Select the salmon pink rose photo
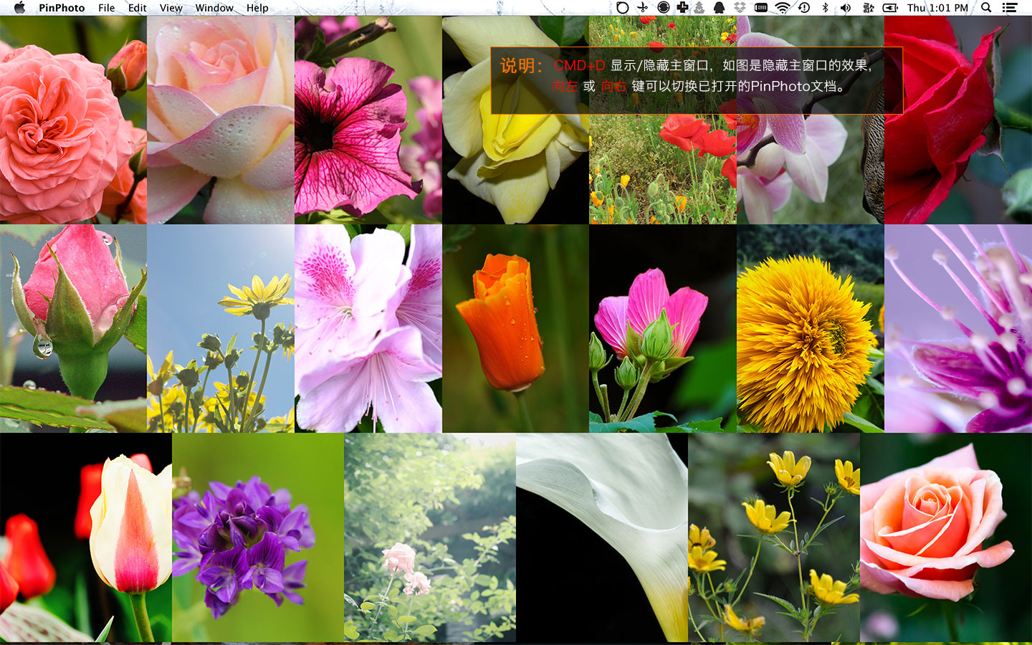The width and height of the screenshot is (1032, 645). tap(946, 537)
